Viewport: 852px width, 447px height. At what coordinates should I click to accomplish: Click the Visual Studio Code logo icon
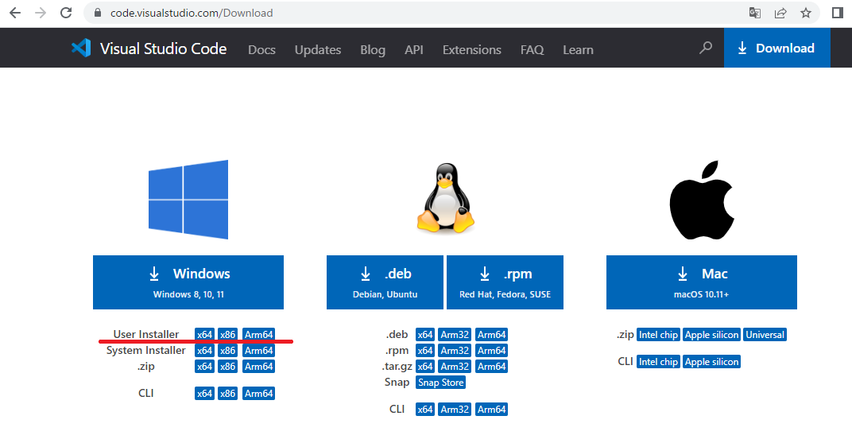pyautogui.click(x=81, y=48)
